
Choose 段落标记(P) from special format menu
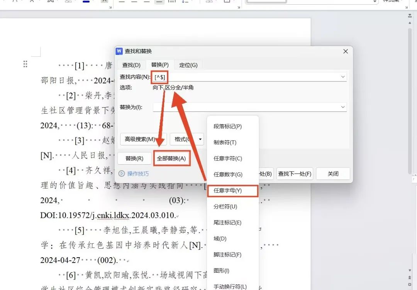tap(228, 126)
